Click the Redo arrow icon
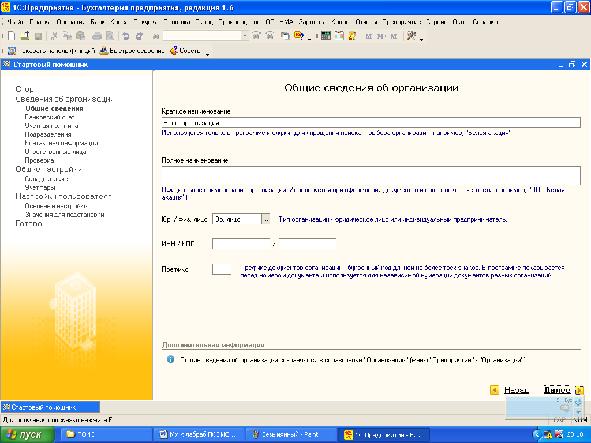The image size is (591, 443). tap(140, 36)
